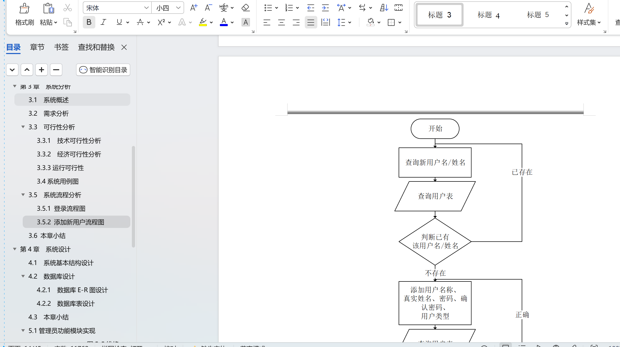Open the 小四 font size dropdown
Image resolution: width=620 pixels, height=347 pixels.
[x=178, y=8]
